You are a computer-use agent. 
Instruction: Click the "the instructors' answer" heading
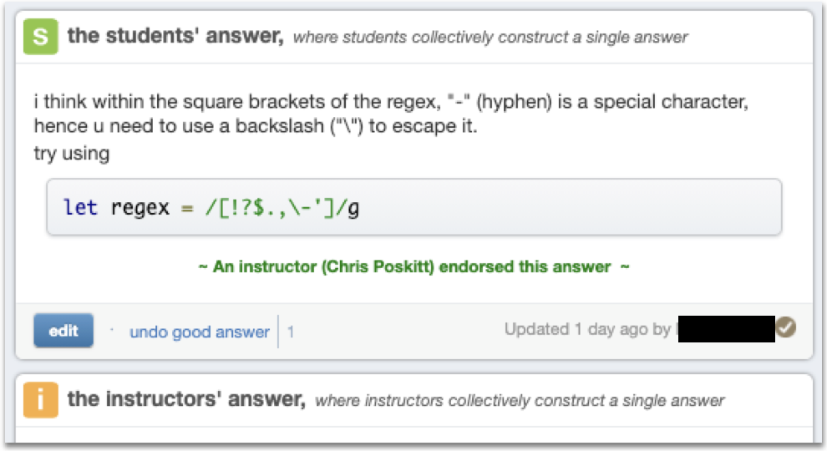click(x=186, y=398)
